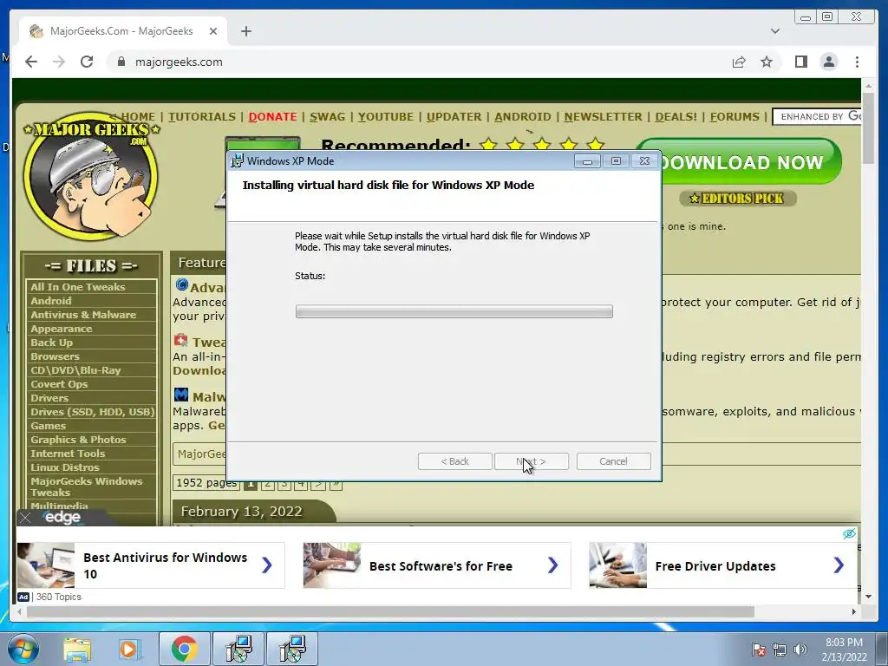Open a new tab with the plus button
Screen dimensions: 888x666
(245, 31)
